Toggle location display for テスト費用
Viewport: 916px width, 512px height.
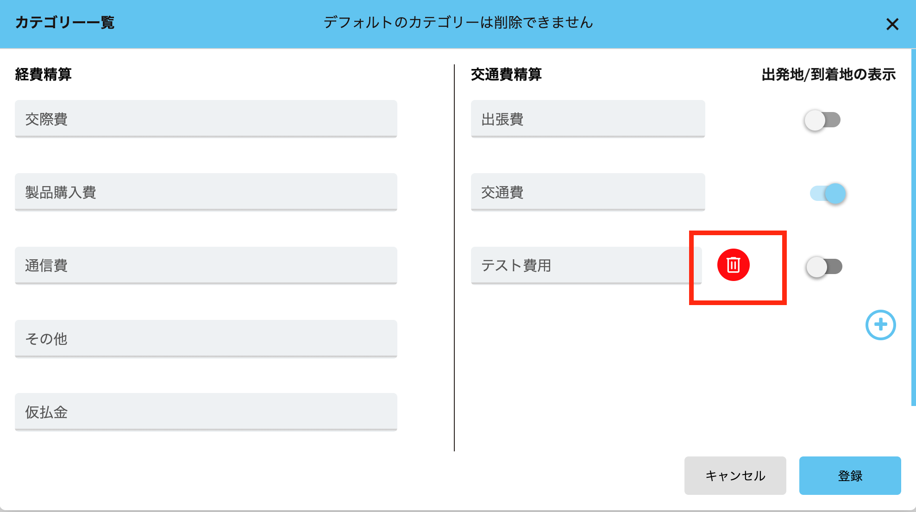[824, 267]
